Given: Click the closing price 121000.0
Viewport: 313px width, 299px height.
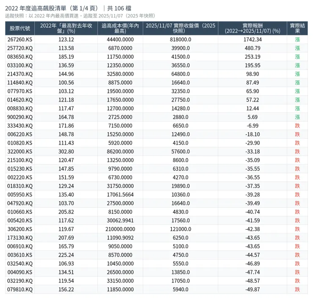Looking at the screenshot, I should click(x=181, y=229).
